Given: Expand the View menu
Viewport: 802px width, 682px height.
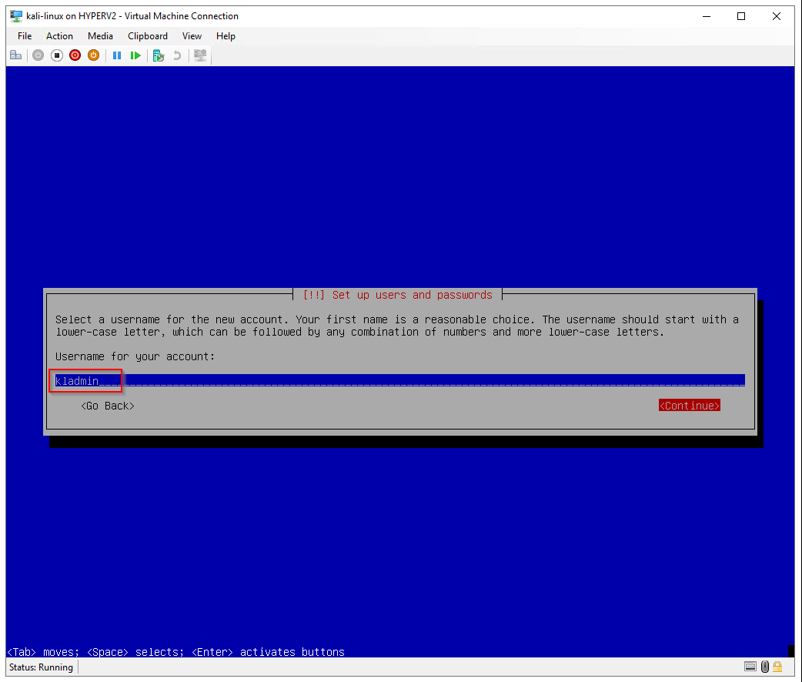Looking at the screenshot, I should (x=192, y=36).
